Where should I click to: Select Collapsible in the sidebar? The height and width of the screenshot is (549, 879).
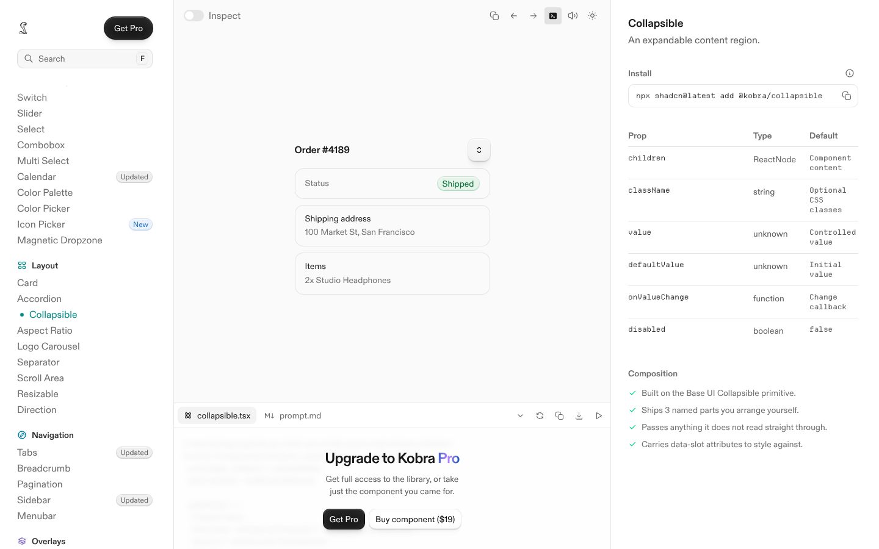pos(53,315)
